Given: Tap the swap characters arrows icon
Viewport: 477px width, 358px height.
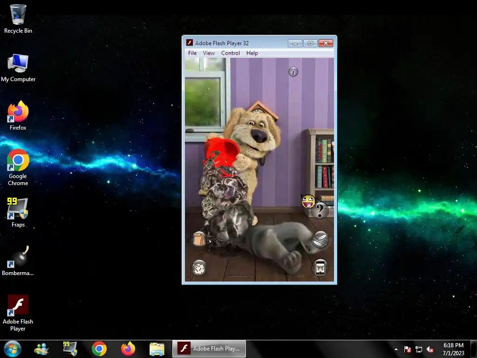Looking at the screenshot, I should click(x=320, y=240).
